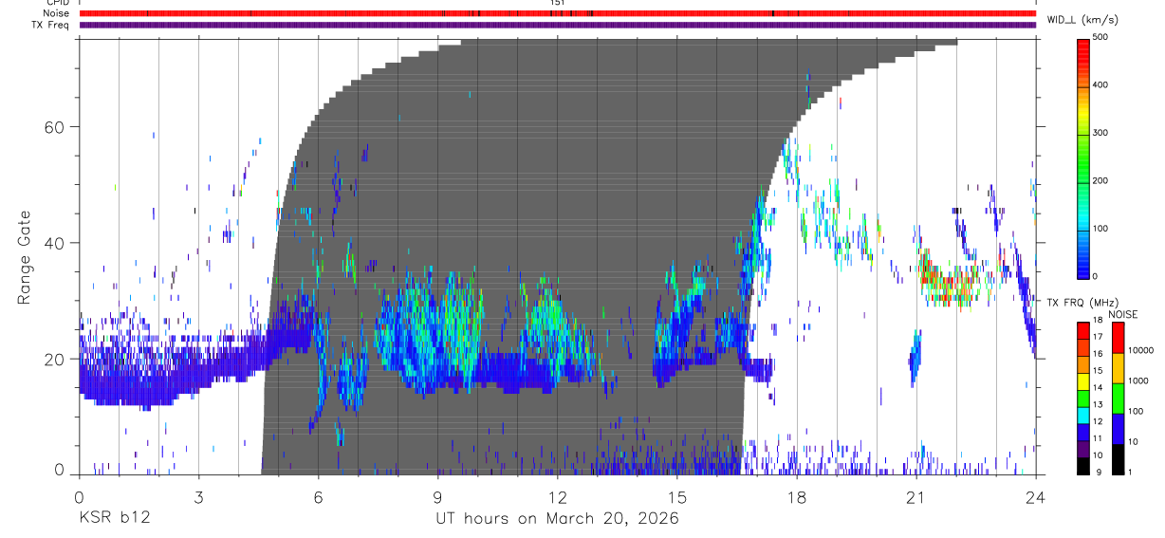Image resolution: width=1165 pixels, height=538 pixels.
Task: Click the 300 value on width scale
Action: (x=1100, y=133)
